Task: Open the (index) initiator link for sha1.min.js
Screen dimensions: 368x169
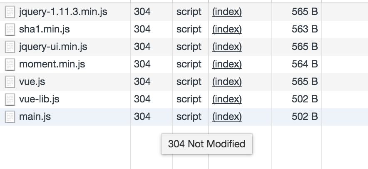Action: pyautogui.click(x=227, y=29)
